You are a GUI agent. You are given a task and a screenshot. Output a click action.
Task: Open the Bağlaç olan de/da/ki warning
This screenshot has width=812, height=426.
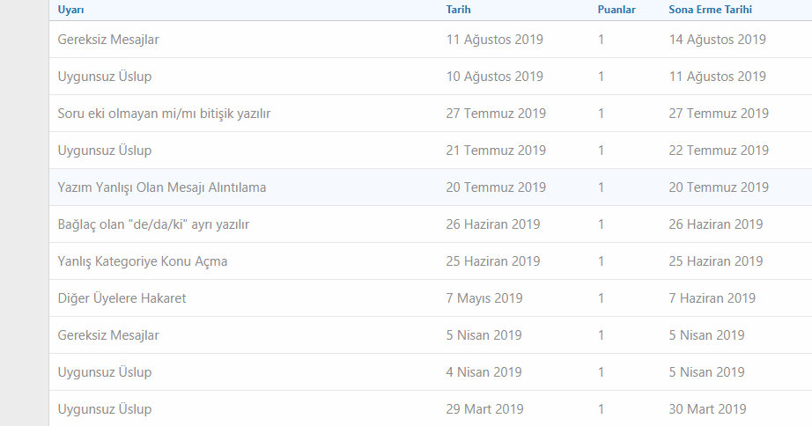click(154, 224)
